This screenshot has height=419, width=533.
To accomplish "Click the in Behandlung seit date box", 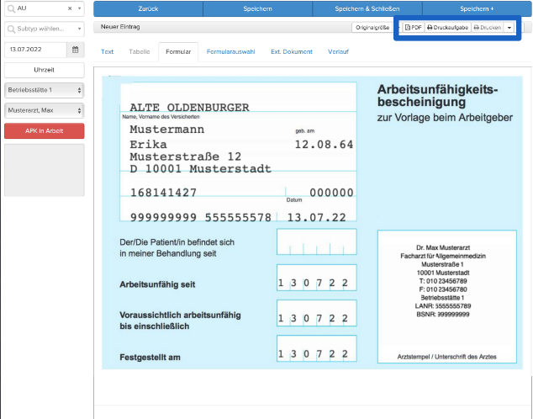I will tap(316, 241).
